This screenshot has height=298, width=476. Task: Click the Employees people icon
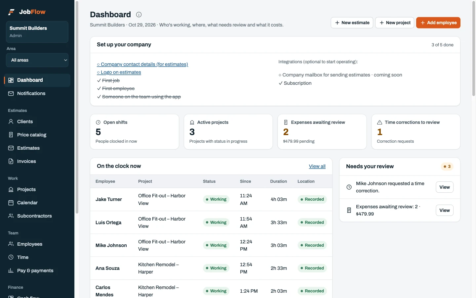11,244
